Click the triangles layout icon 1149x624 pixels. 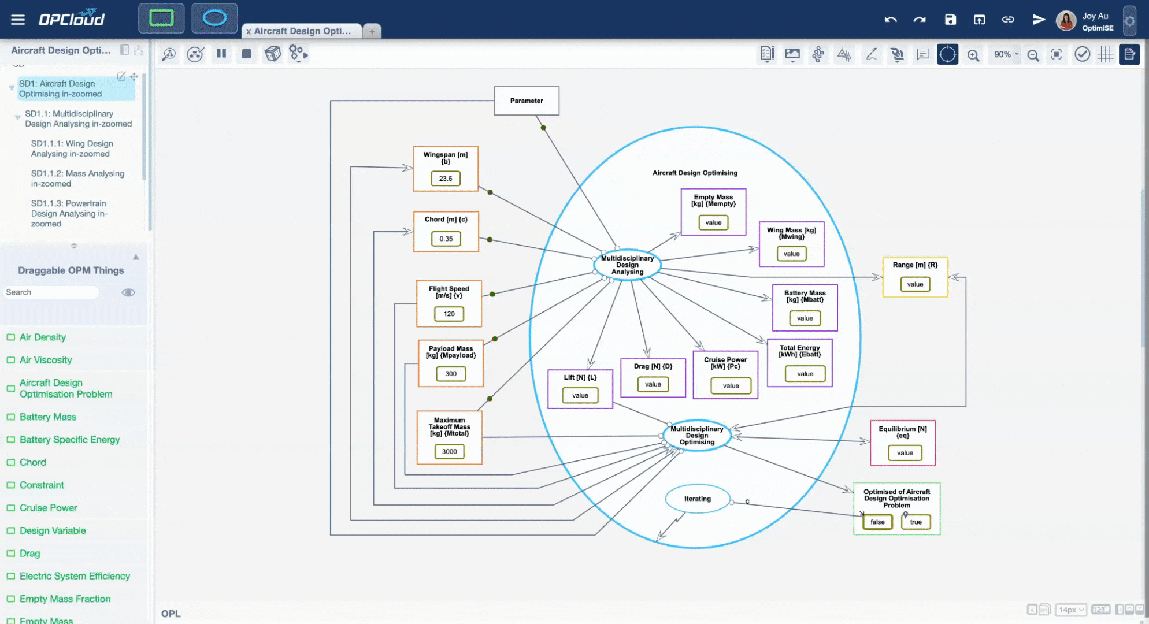(x=844, y=54)
